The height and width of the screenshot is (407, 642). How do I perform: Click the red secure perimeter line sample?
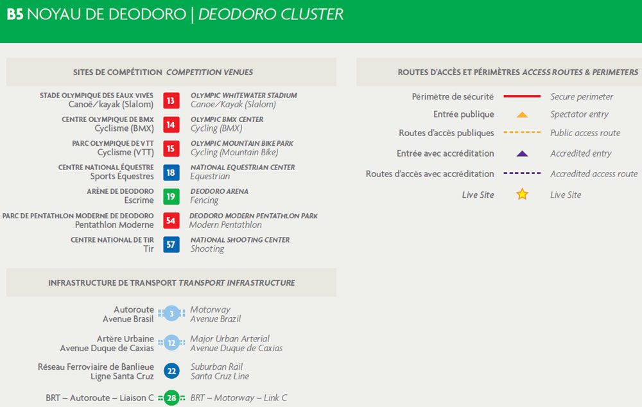point(522,96)
